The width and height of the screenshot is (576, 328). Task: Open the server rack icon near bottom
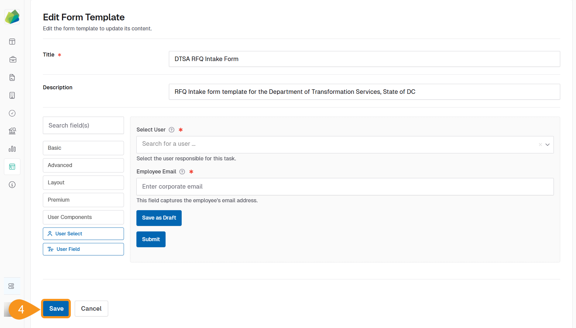[11, 286]
